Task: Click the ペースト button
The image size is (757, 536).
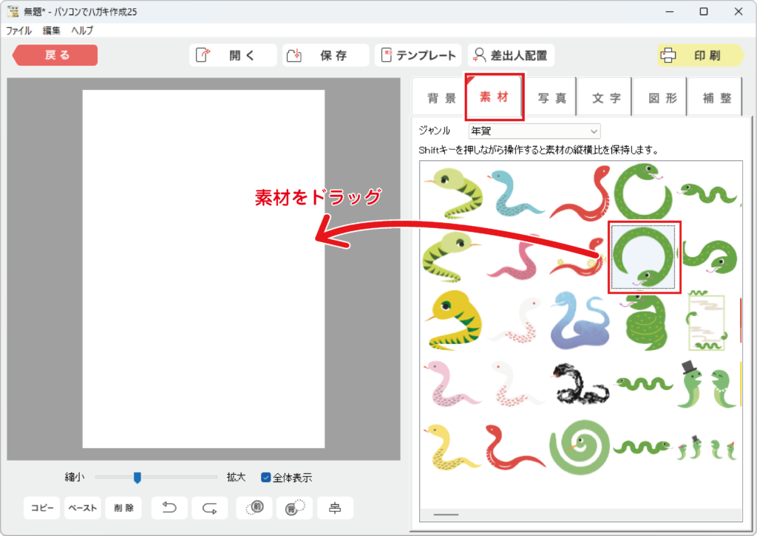Action: pos(83,507)
